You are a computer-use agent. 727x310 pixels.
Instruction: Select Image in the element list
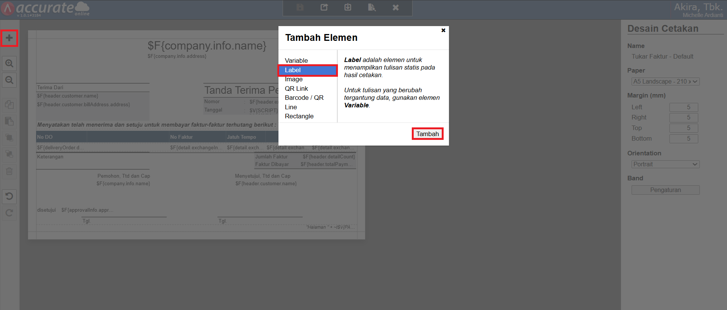[294, 79]
